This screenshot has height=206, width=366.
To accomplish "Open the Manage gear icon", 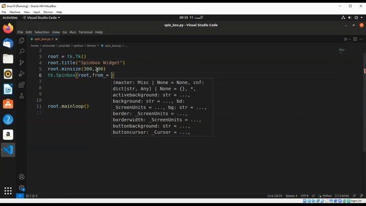I will click(22, 188).
